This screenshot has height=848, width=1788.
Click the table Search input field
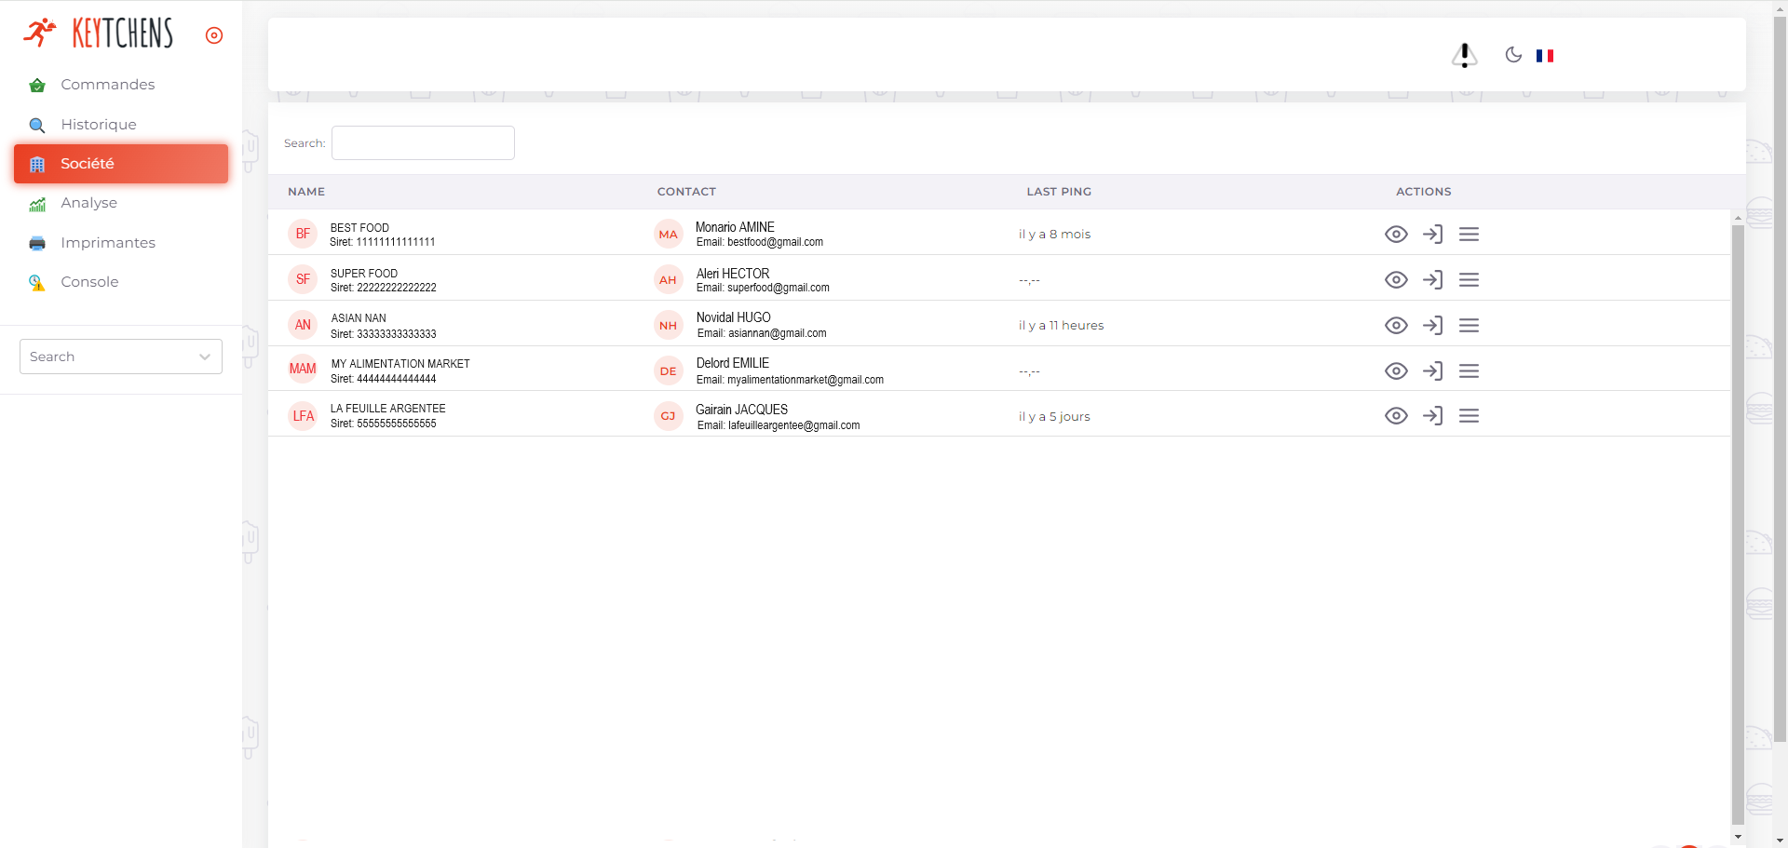pyautogui.click(x=423, y=143)
